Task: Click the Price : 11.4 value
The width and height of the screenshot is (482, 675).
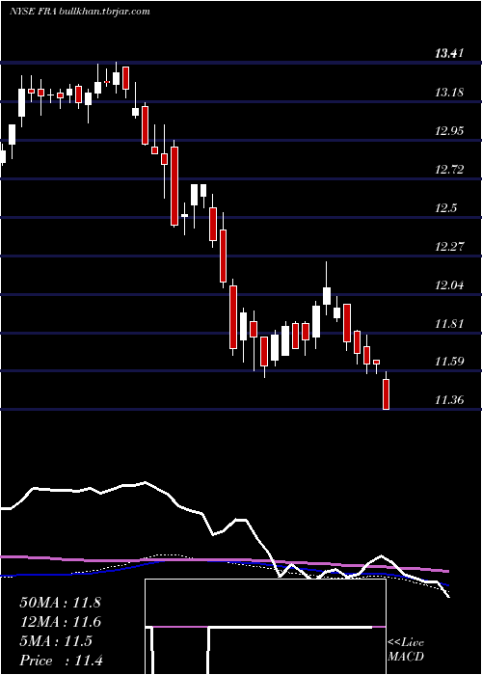Action: point(61,661)
